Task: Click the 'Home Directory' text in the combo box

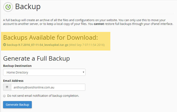Action: [17, 73]
